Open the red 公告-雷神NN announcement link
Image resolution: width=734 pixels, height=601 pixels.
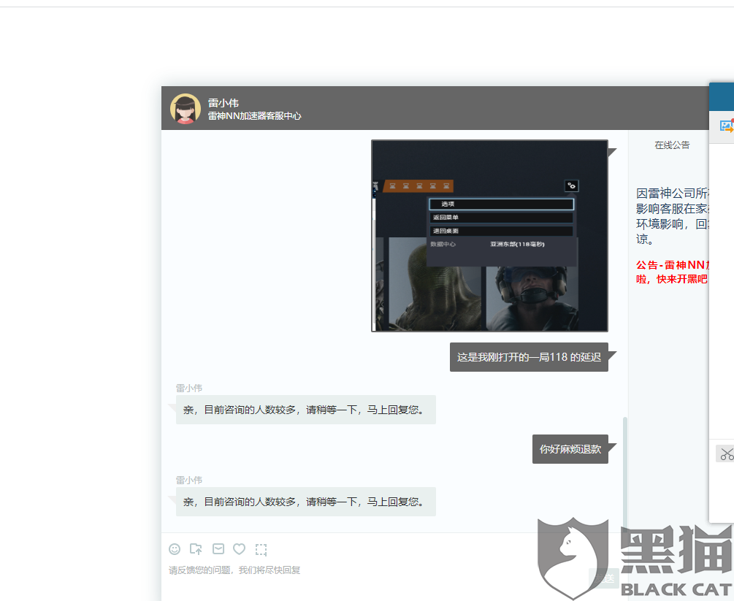coord(672,272)
